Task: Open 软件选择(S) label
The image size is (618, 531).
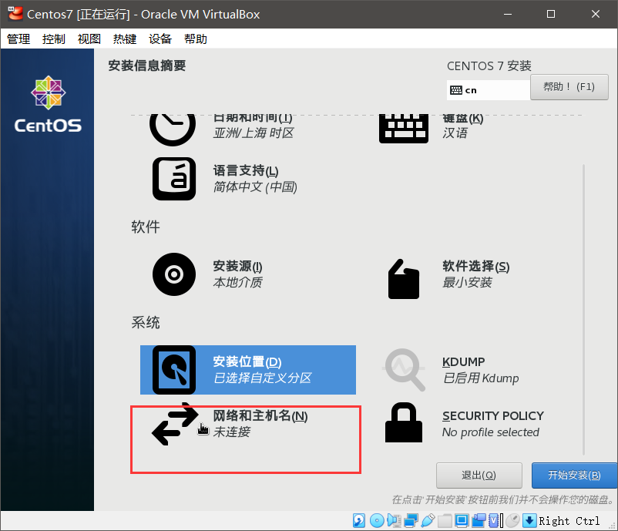Action: [x=475, y=266]
